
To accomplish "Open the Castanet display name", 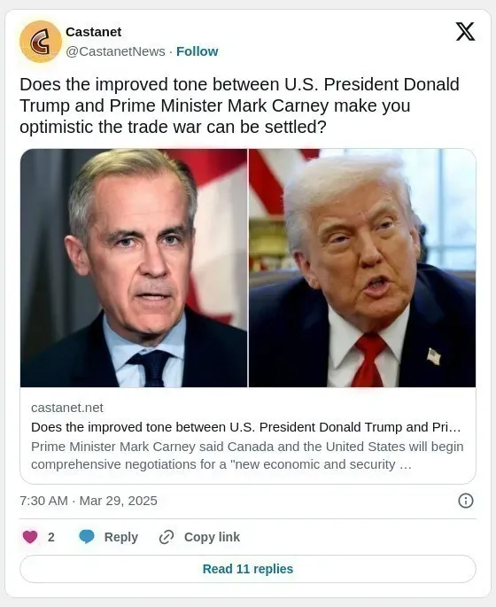I will click(94, 32).
